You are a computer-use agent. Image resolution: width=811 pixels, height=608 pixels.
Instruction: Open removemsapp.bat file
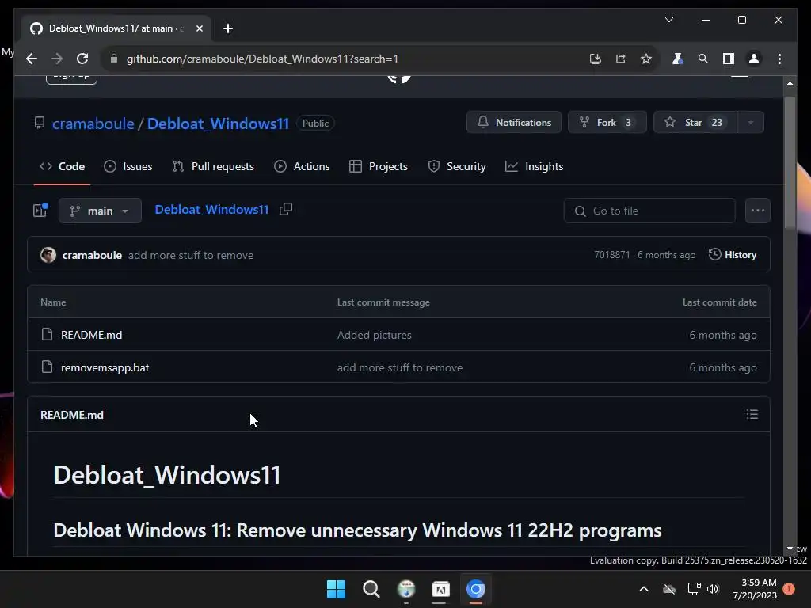[105, 367]
